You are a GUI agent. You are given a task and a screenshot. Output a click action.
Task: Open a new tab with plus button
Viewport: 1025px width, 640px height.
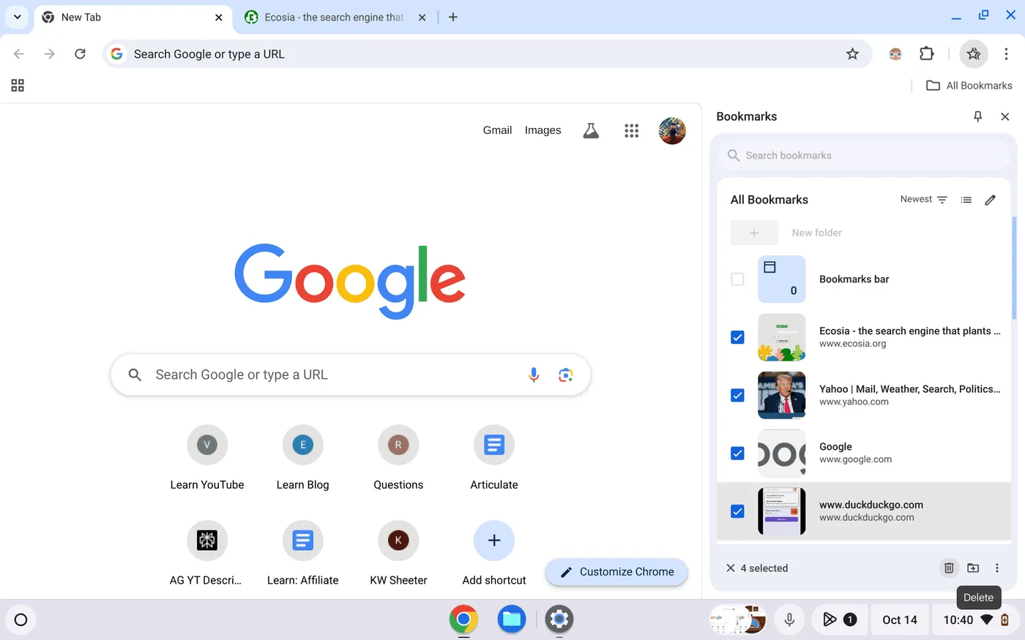point(453,17)
